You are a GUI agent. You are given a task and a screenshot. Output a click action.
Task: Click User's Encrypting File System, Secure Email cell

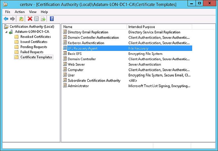159,75
